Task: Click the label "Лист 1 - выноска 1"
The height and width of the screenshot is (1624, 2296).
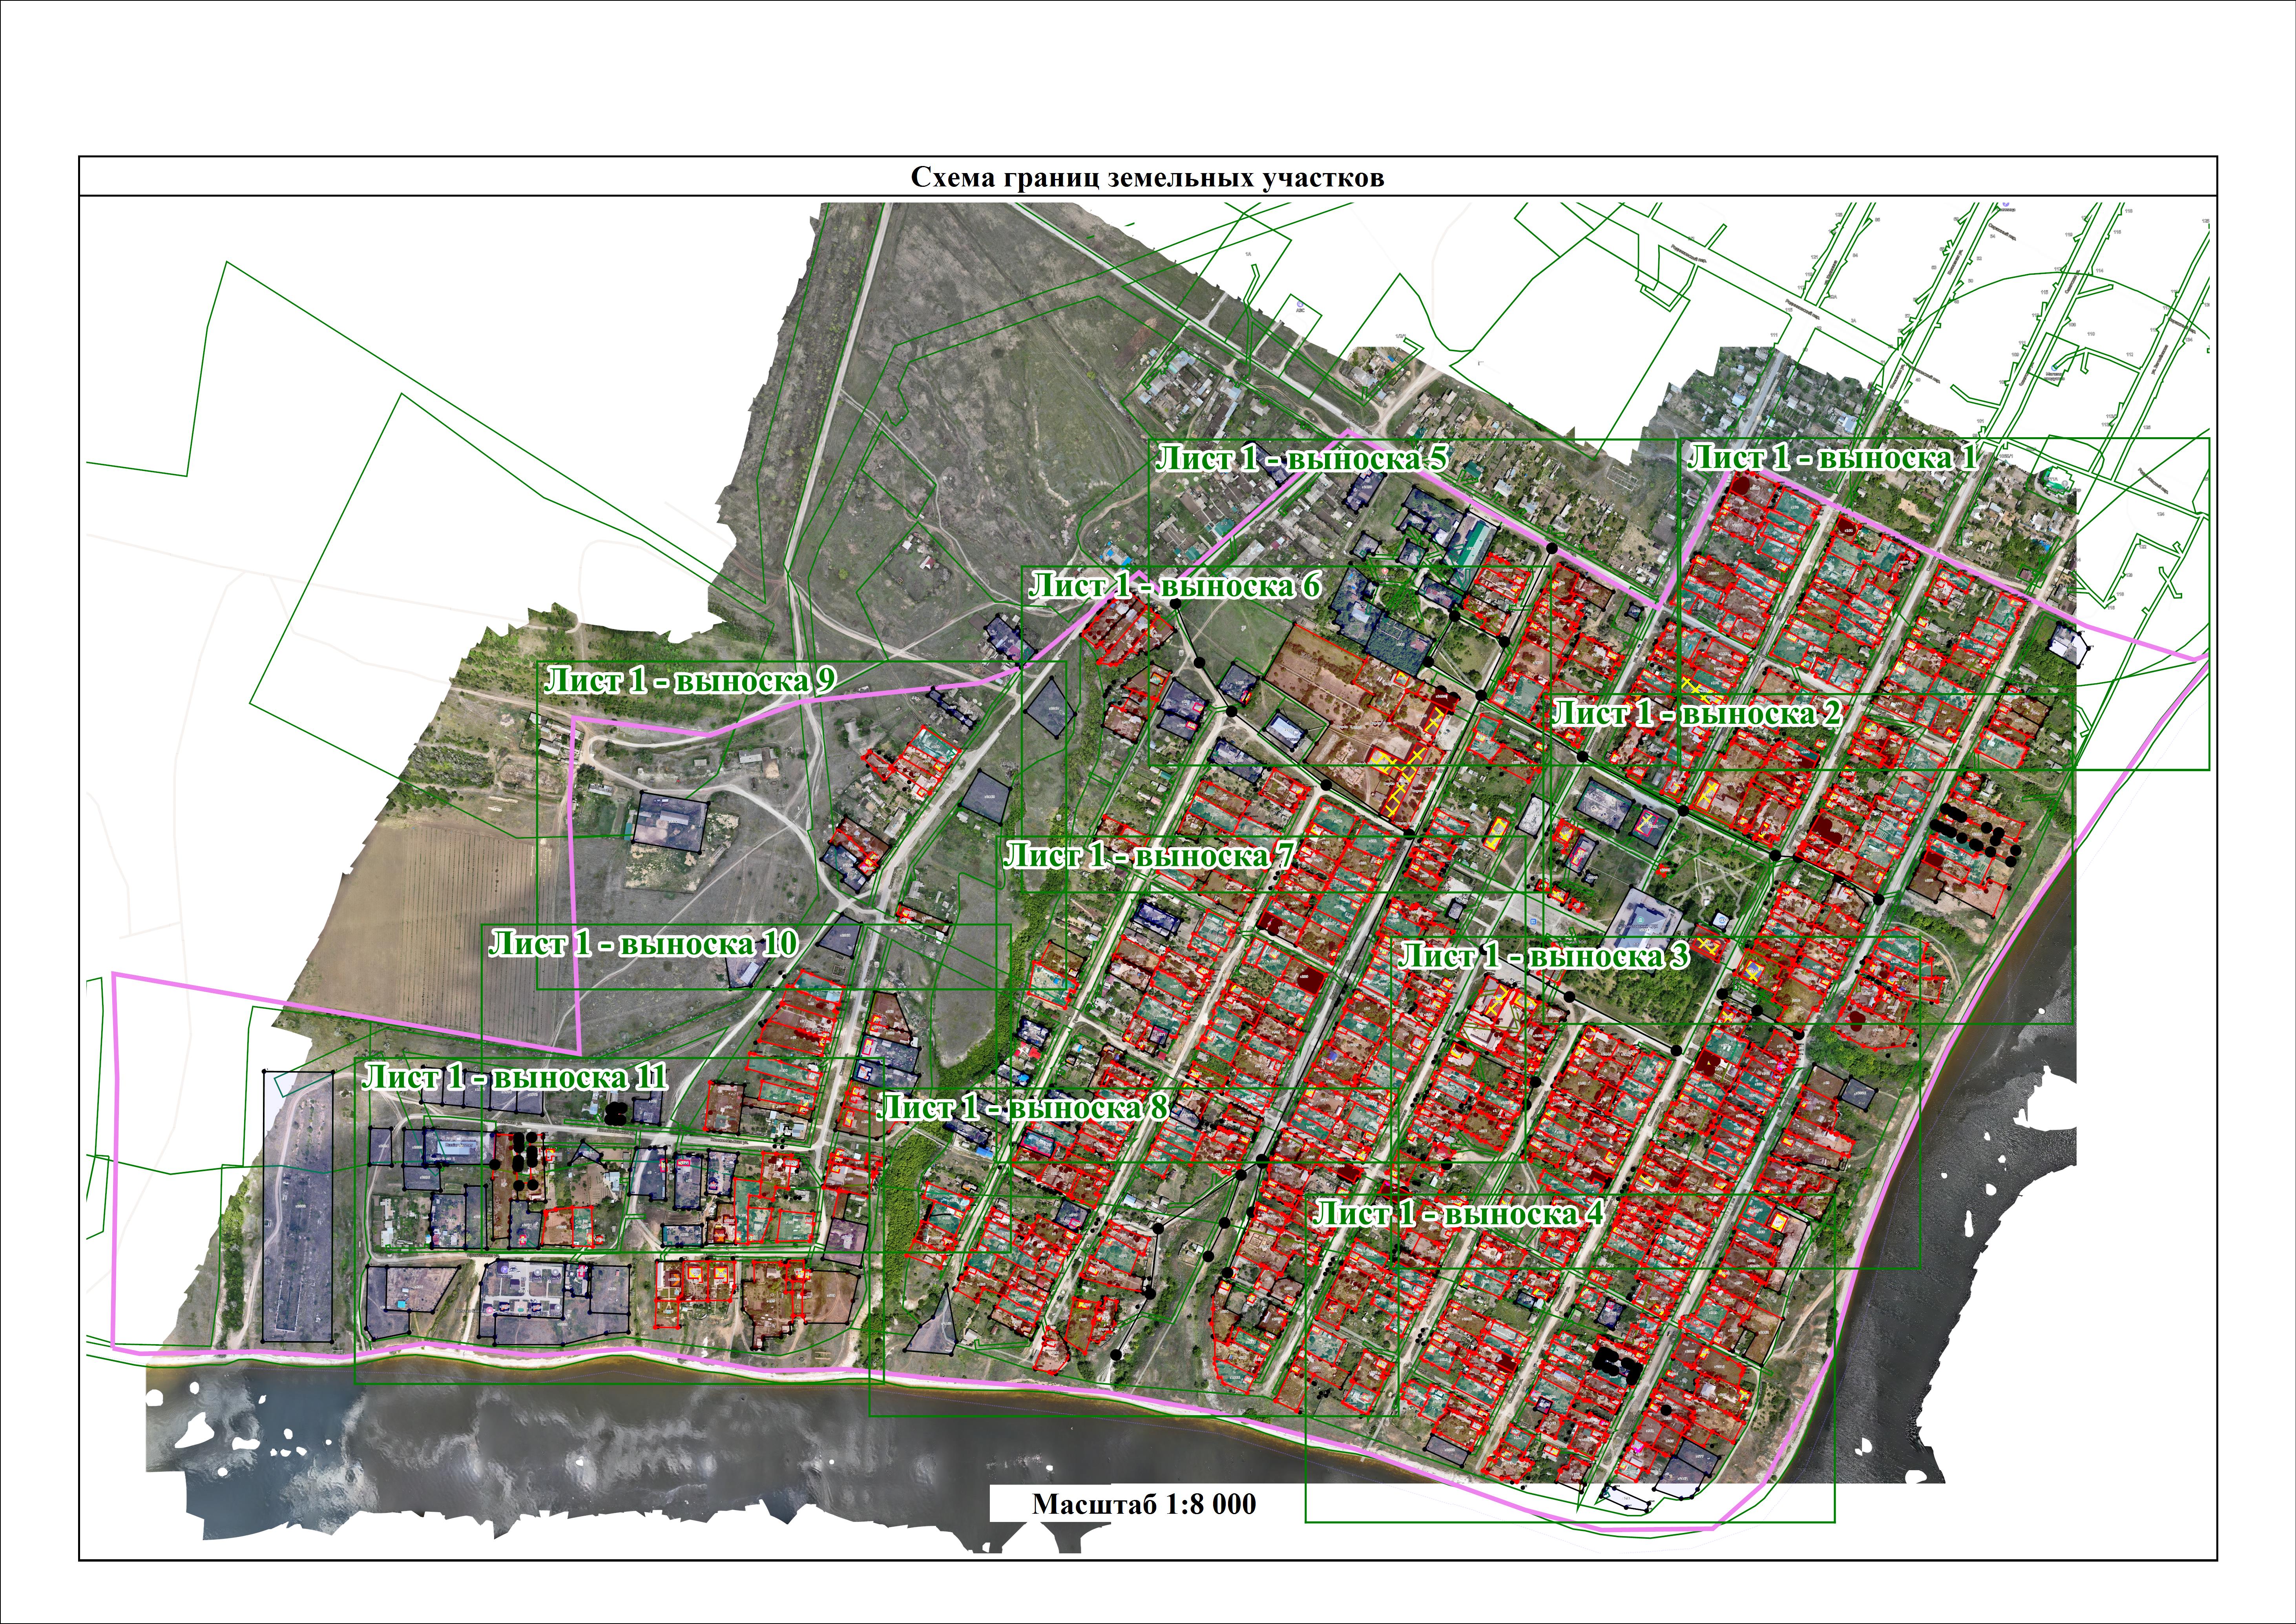Action: click(1833, 458)
